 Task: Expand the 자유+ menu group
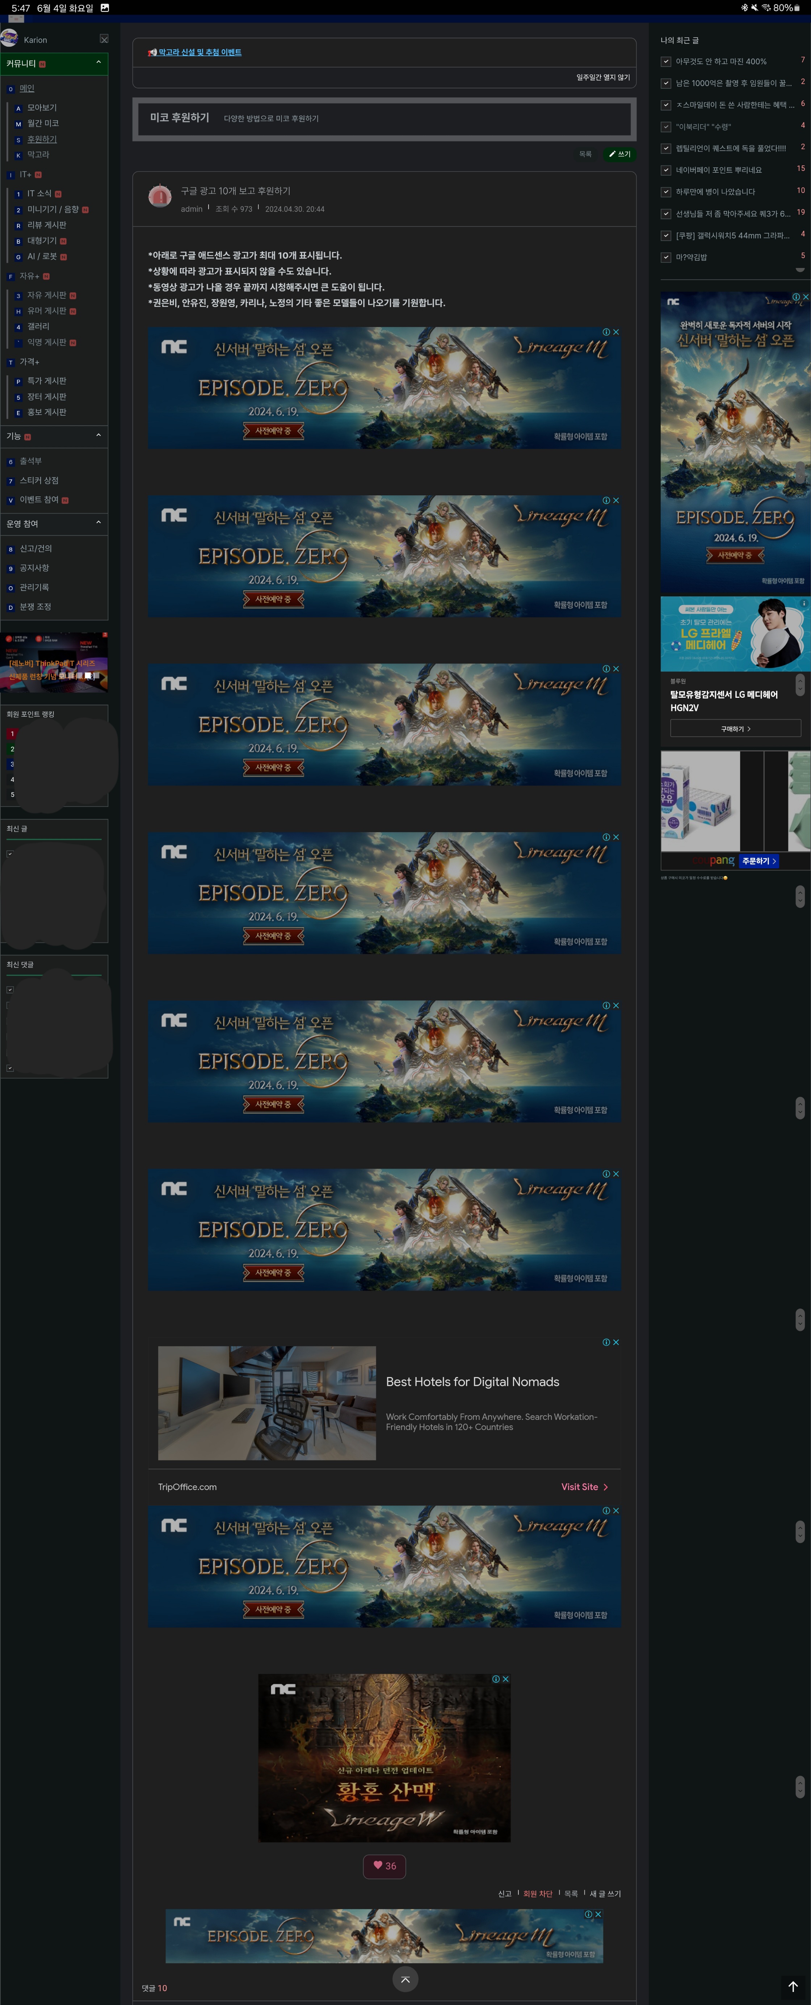pyautogui.click(x=29, y=276)
